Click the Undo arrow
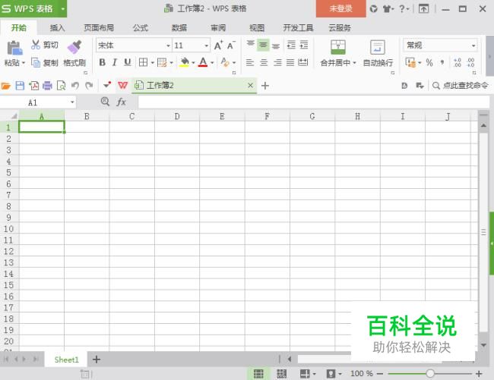The image size is (494, 380). [x=75, y=86]
